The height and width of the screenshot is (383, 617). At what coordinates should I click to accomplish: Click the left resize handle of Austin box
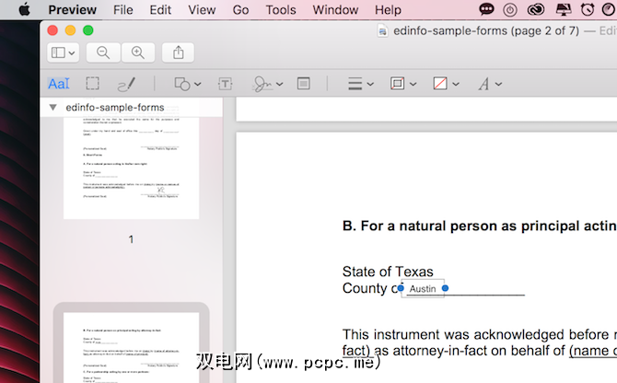pos(401,288)
